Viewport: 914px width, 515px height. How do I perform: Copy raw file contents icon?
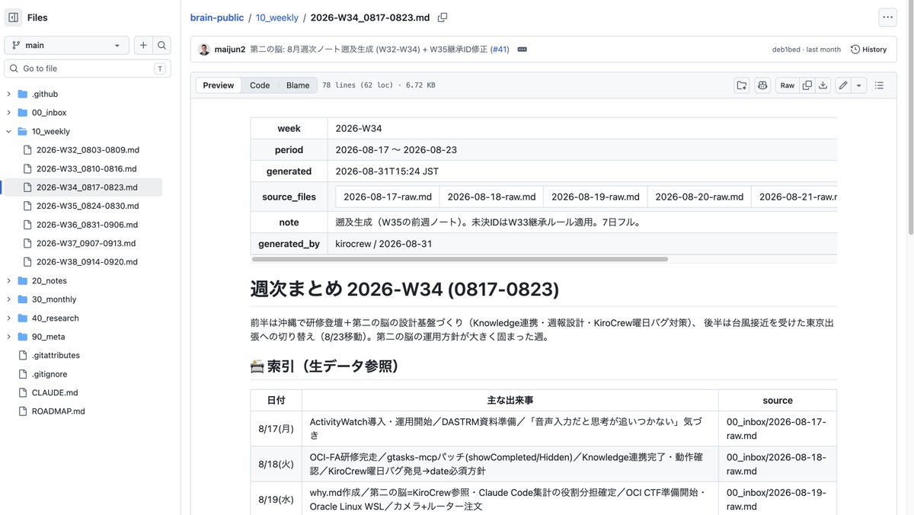click(x=807, y=85)
